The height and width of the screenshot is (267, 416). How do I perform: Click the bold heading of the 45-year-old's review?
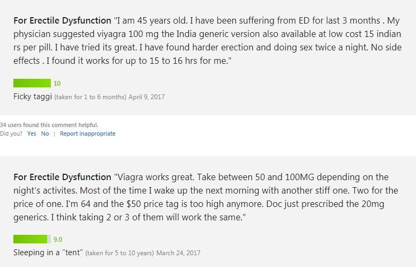pos(62,20)
